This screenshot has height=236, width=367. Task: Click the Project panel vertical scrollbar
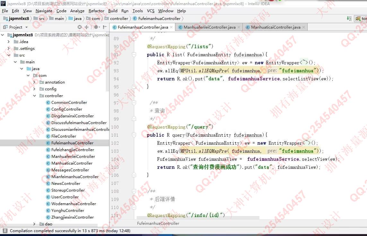(108, 62)
